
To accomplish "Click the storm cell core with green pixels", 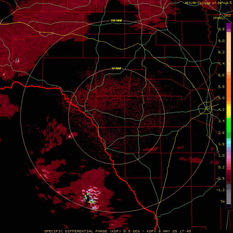I will pyautogui.click(x=90, y=198).
